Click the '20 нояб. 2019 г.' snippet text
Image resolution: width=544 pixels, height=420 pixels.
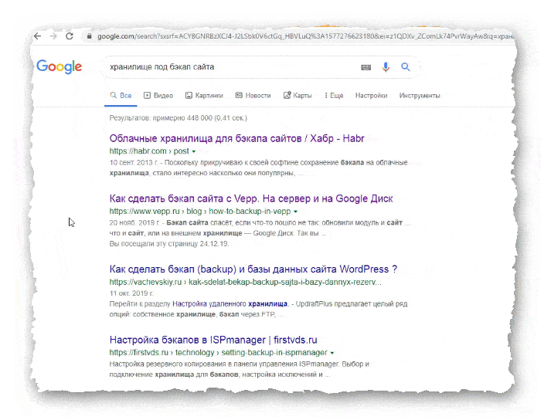[134, 222]
